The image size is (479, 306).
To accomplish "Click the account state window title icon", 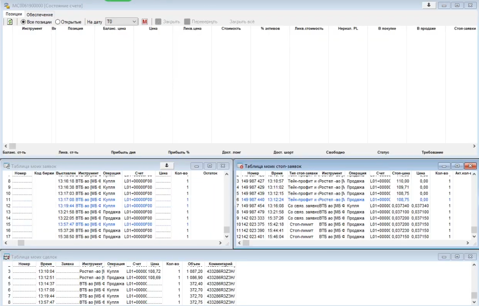I will [x=7, y=6].
